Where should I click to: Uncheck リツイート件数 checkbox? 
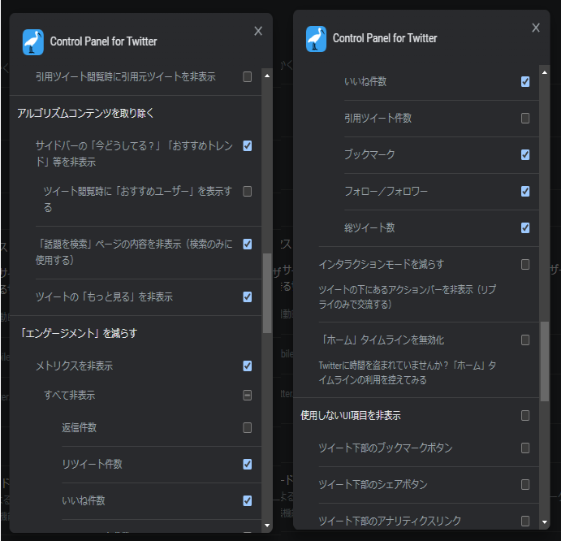point(248,465)
